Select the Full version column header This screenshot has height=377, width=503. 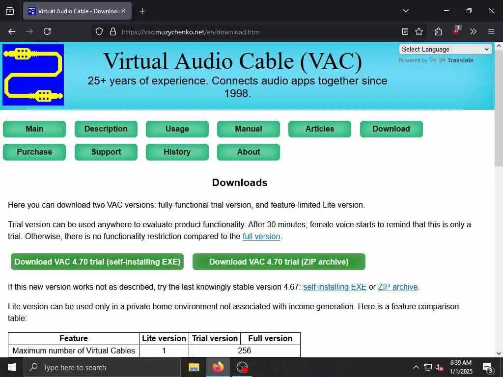(x=271, y=339)
